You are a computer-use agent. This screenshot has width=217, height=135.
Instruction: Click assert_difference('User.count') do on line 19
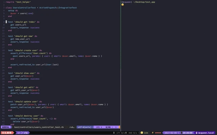click(31, 53)
